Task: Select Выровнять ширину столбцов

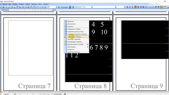Action: (77, 34)
